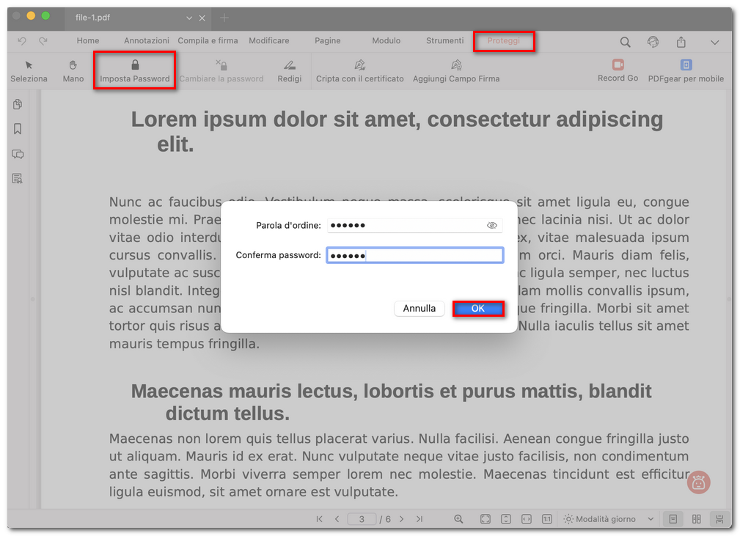Open the bookmarks panel

(x=17, y=128)
